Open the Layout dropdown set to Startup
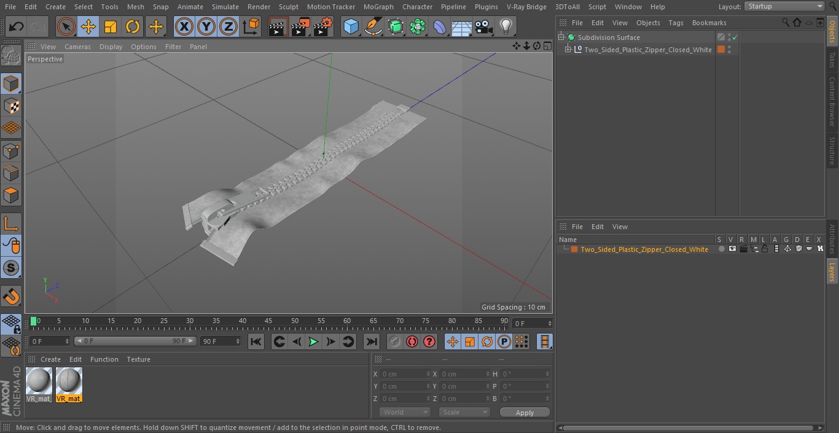The height and width of the screenshot is (433, 839). [x=784, y=6]
